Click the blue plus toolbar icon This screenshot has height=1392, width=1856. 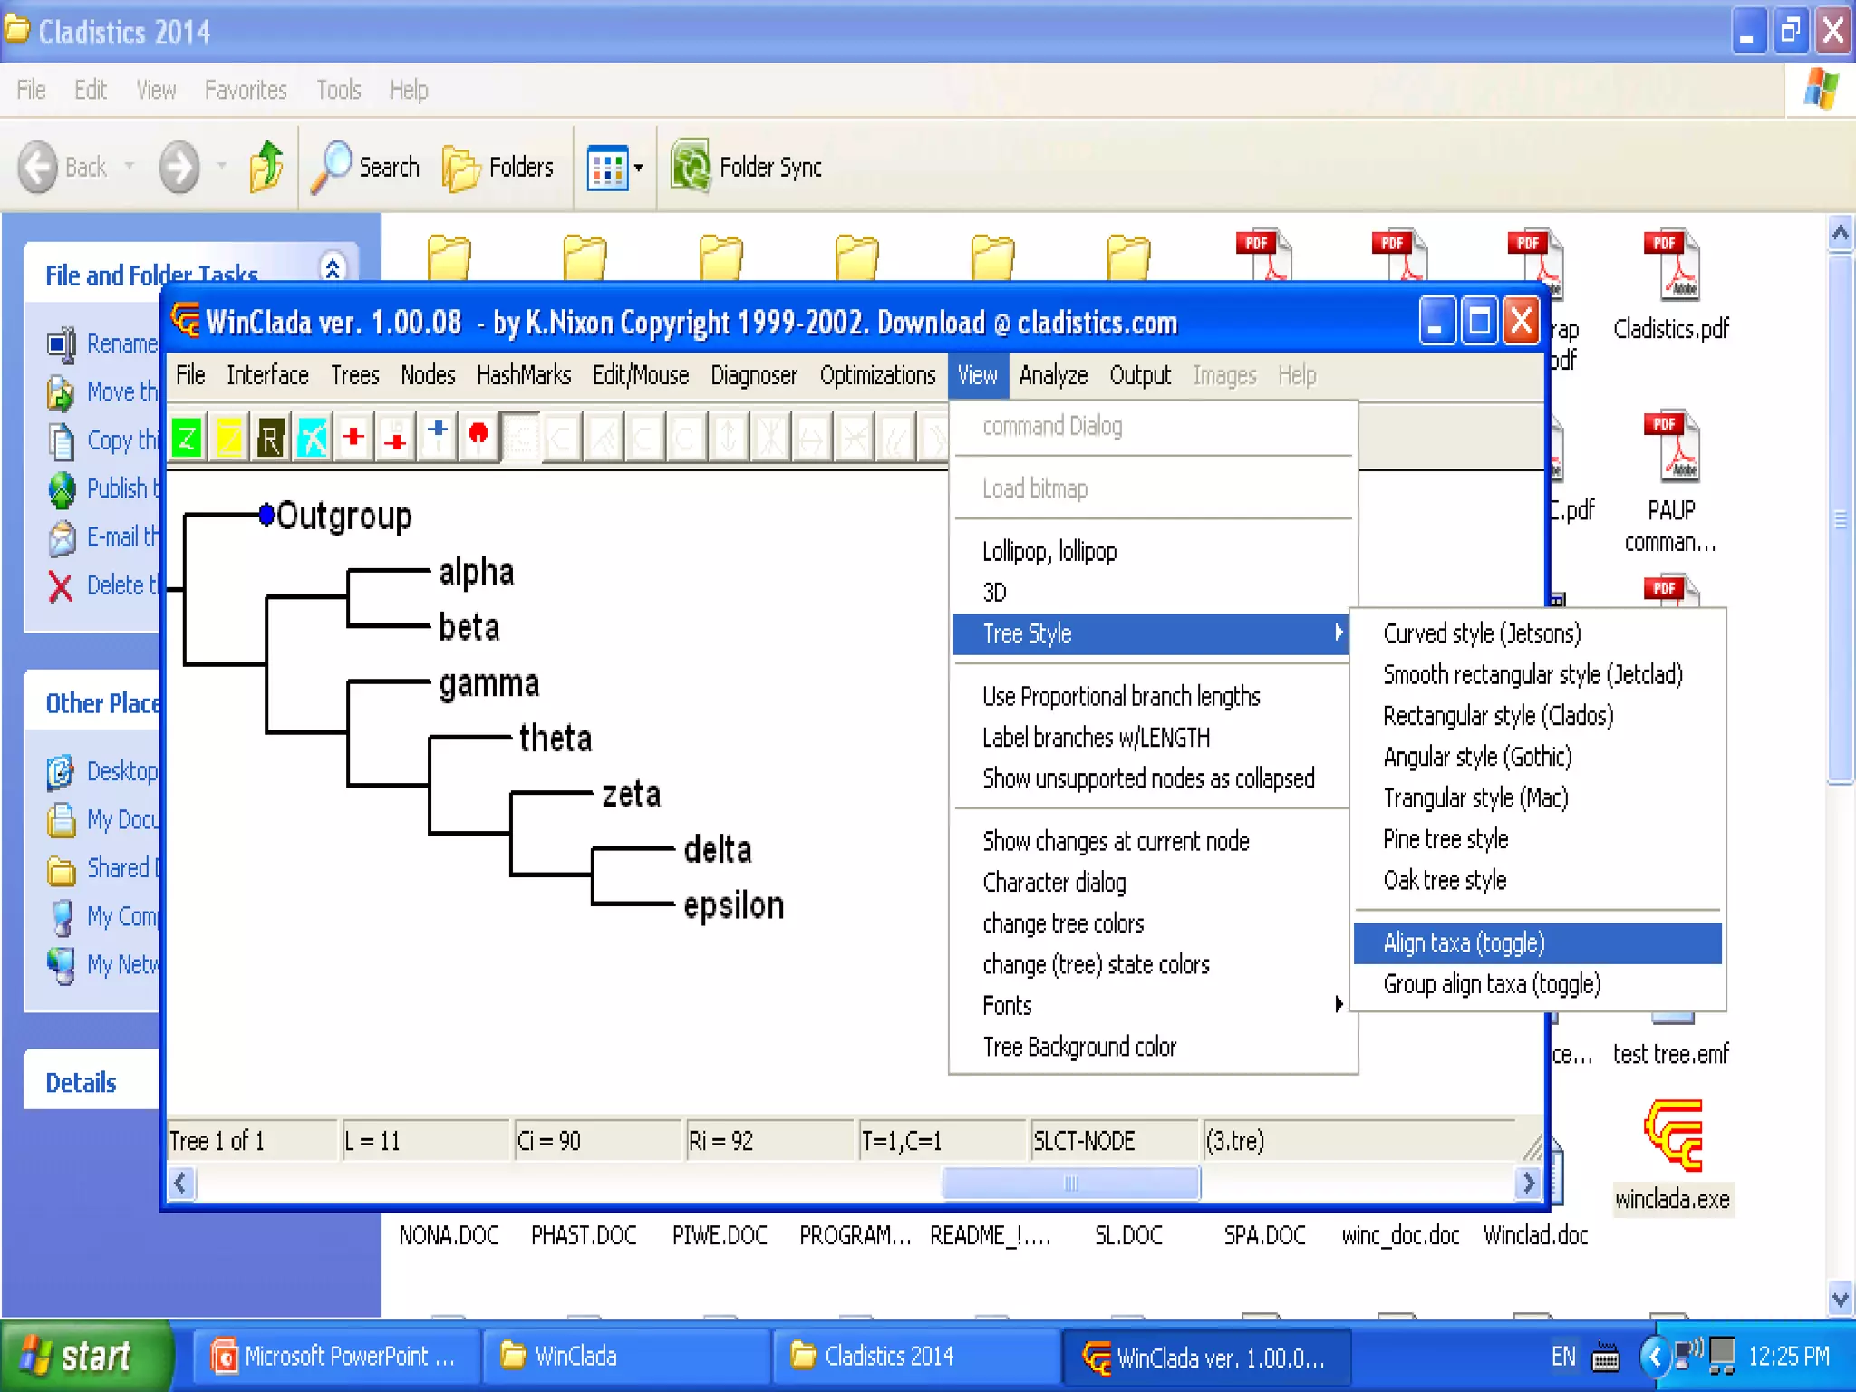pos(438,435)
